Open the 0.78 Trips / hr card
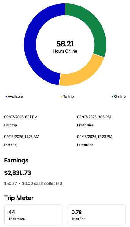The height and width of the screenshot is (227, 130). 96,215
